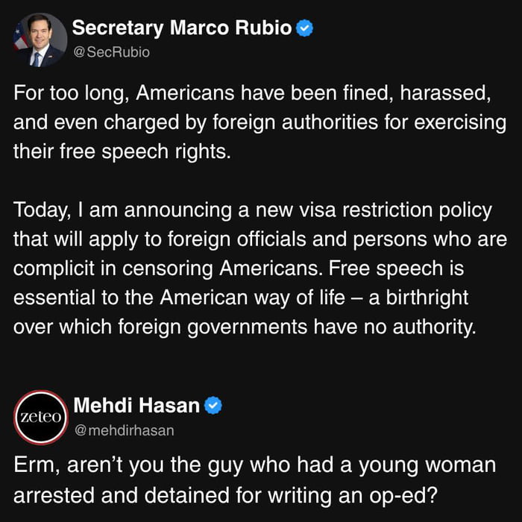The image size is (522, 522).
Task: Click the line starting "that will apply to foreign officials"
Action: coord(260,240)
